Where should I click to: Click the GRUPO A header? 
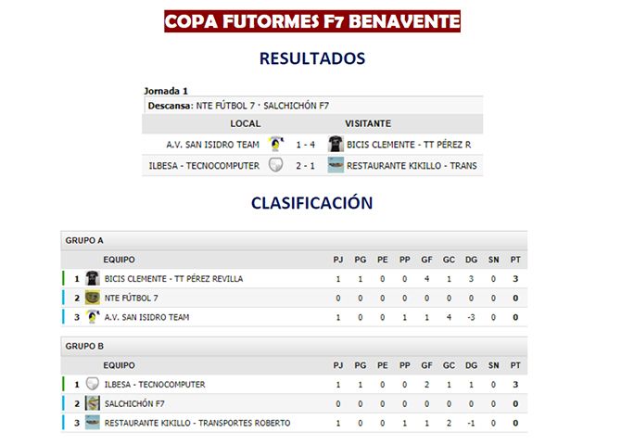click(84, 240)
